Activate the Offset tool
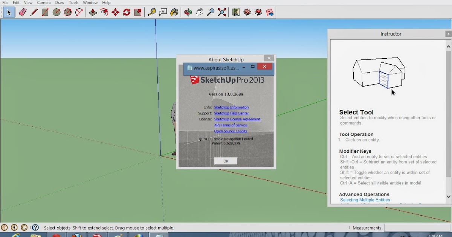The height and width of the screenshot is (237, 452). coord(104,12)
